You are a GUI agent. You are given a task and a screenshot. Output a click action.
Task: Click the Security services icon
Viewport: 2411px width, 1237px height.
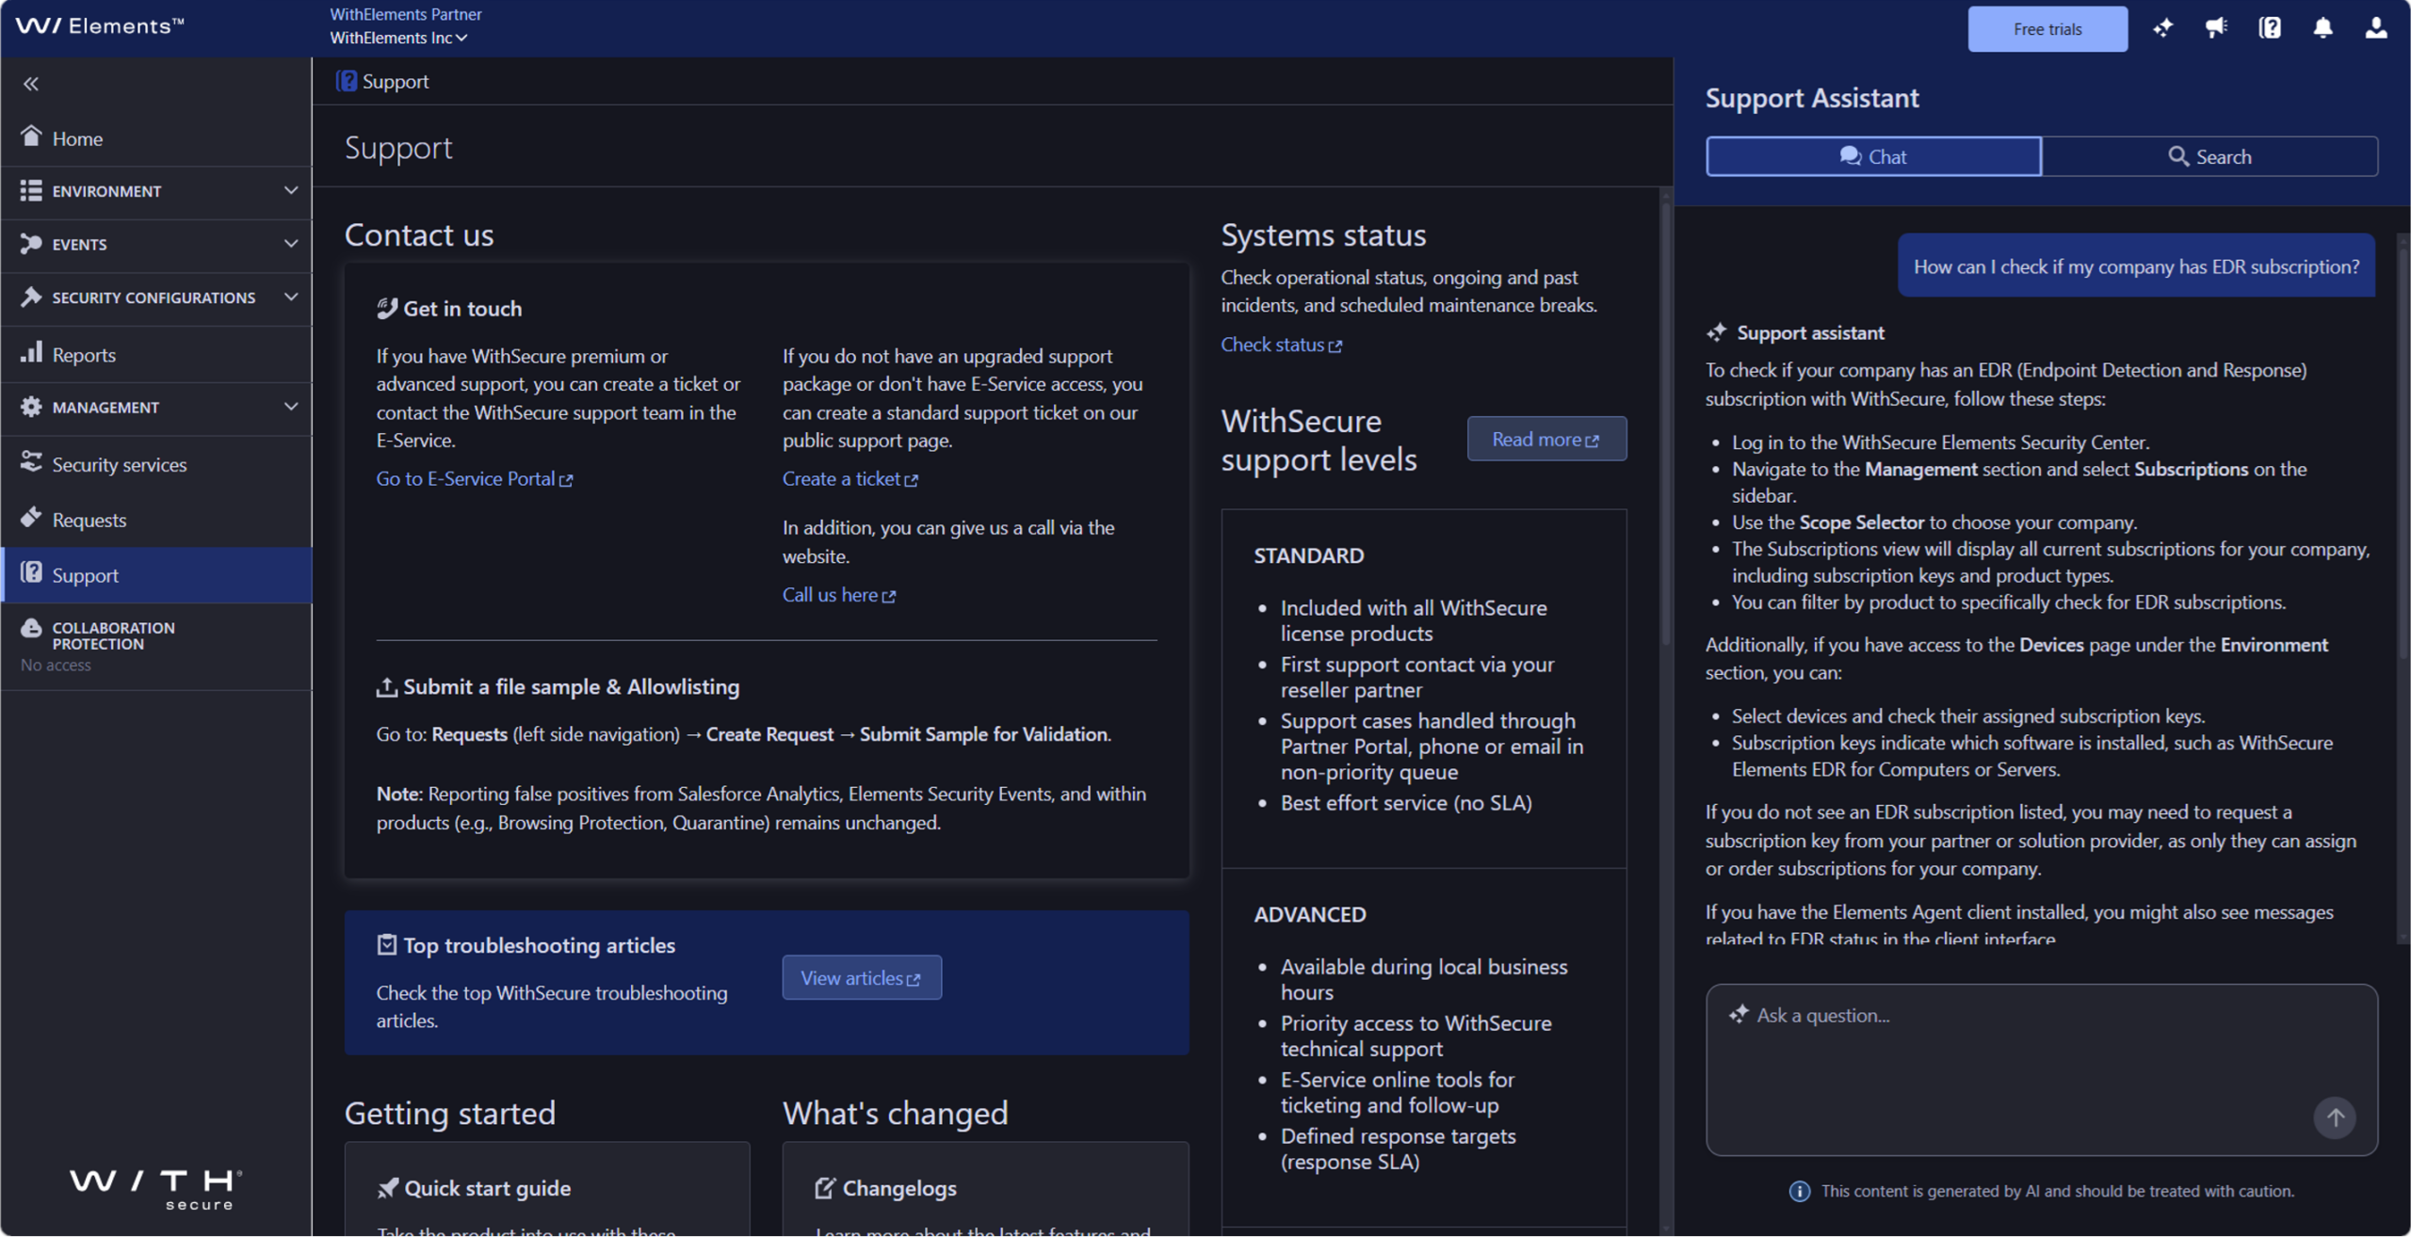click(x=31, y=462)
